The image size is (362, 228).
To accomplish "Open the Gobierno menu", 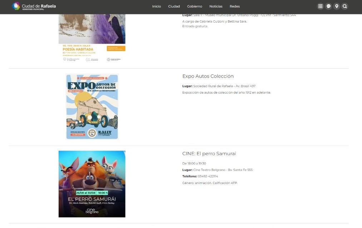I will (x=194, y=6).
